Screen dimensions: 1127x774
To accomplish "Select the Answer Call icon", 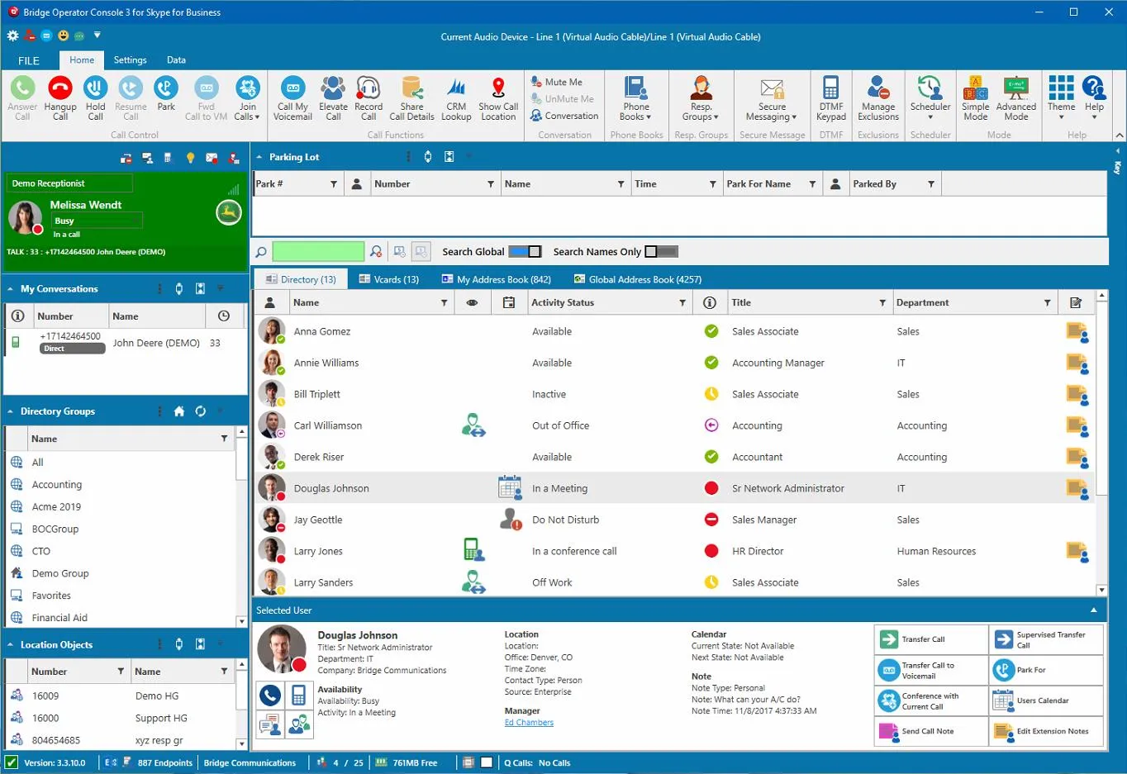I will click(22, 97).
